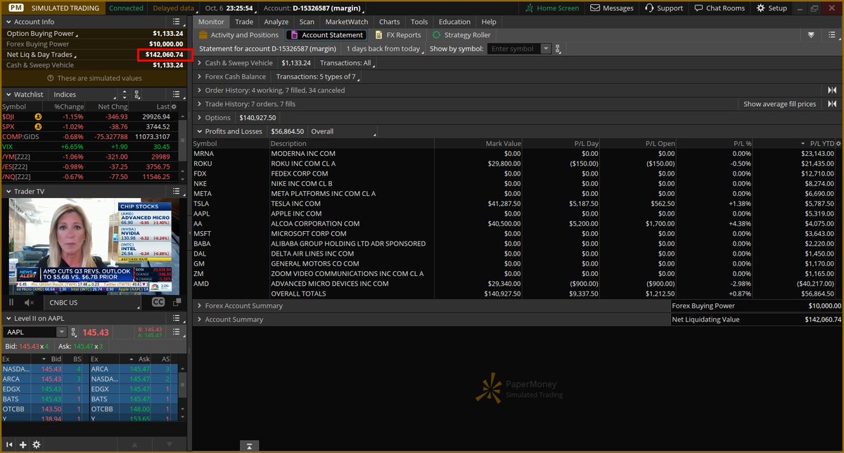
Task: Open the Education tab
Action: (x=454, y=22)
